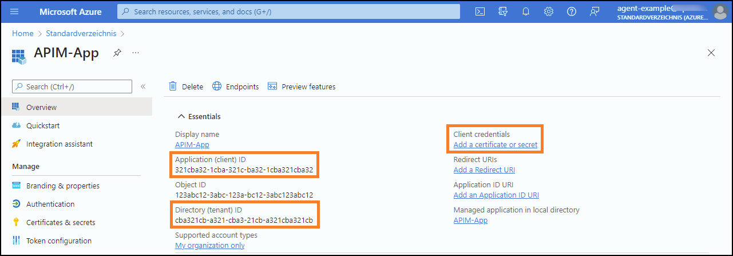
Task: Click the Client credentials label
Action: click(x=482, y=134)
